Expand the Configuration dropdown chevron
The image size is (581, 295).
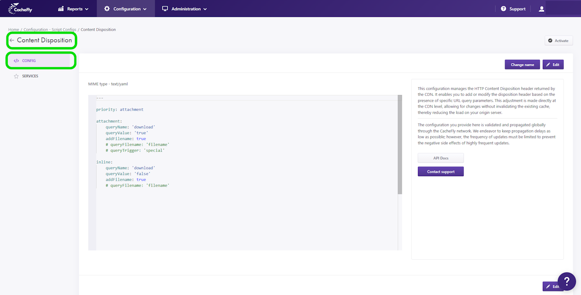145,9
